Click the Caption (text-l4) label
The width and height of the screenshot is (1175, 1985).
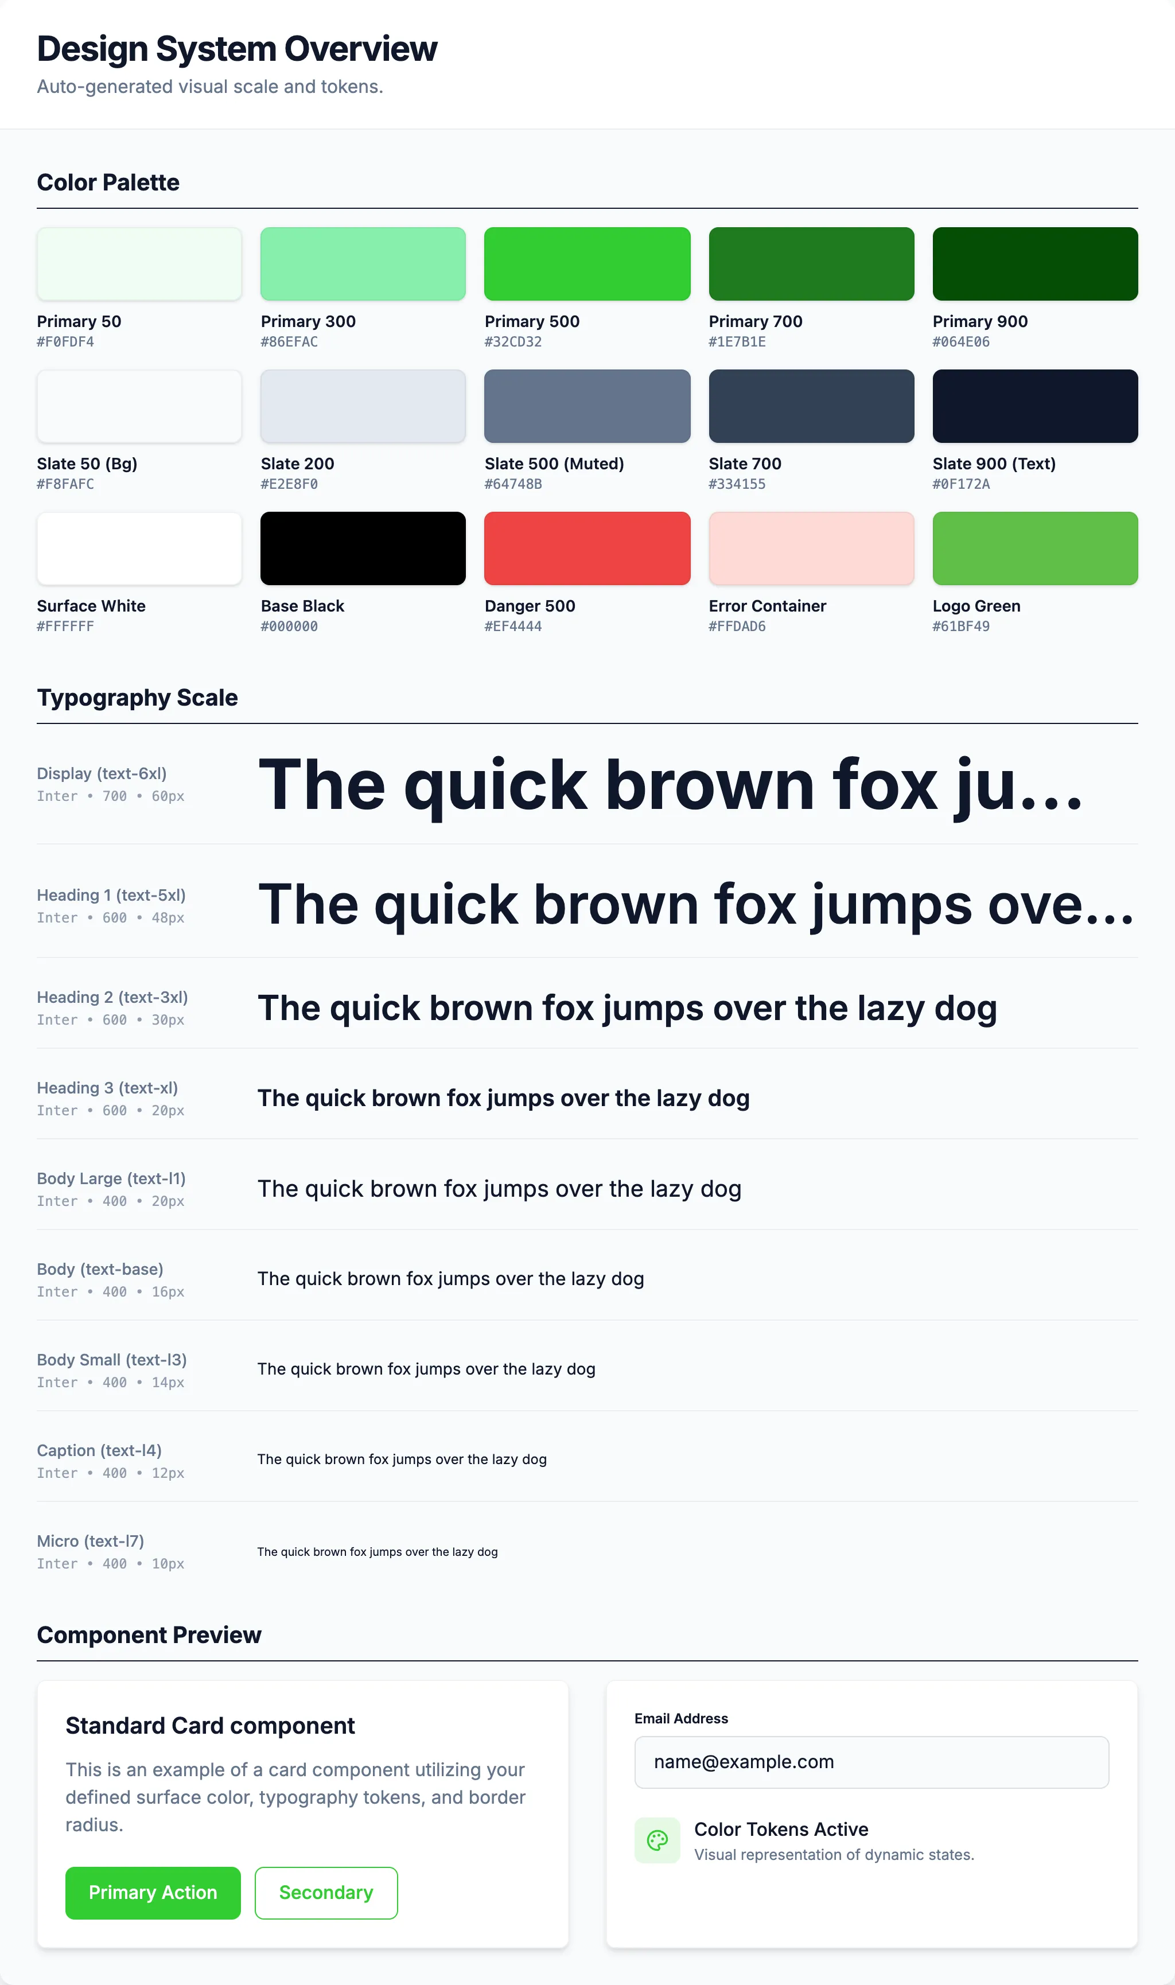coord(100,1450)
